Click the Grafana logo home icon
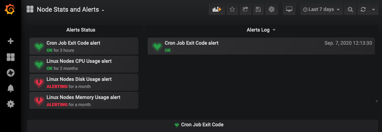Image resolution: width=382 pixels, height=132 pixels. pos(10,10)
